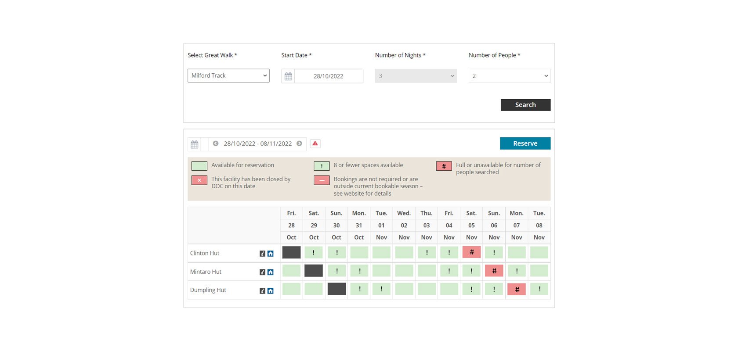This screenshot has width=738, height=351.
Task: Select Clinton Hut cell for Fri 28 Oct
Action: tap(291, 252)
